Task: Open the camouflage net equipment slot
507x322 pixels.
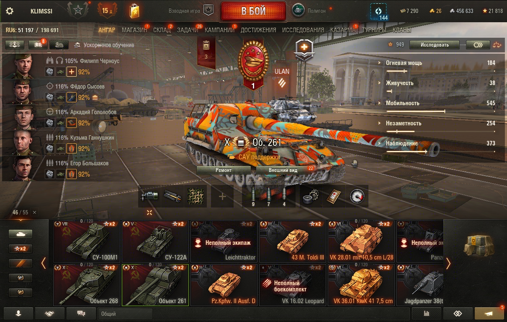Action: coord(196,196)
